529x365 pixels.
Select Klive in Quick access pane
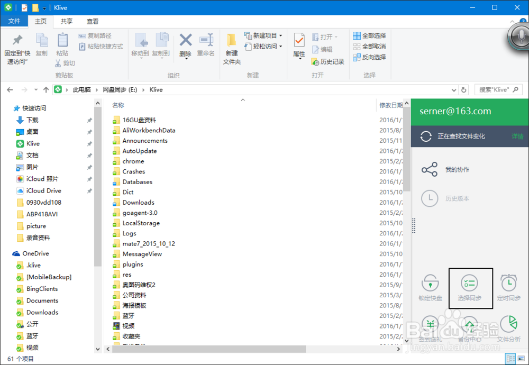[33, 144]
